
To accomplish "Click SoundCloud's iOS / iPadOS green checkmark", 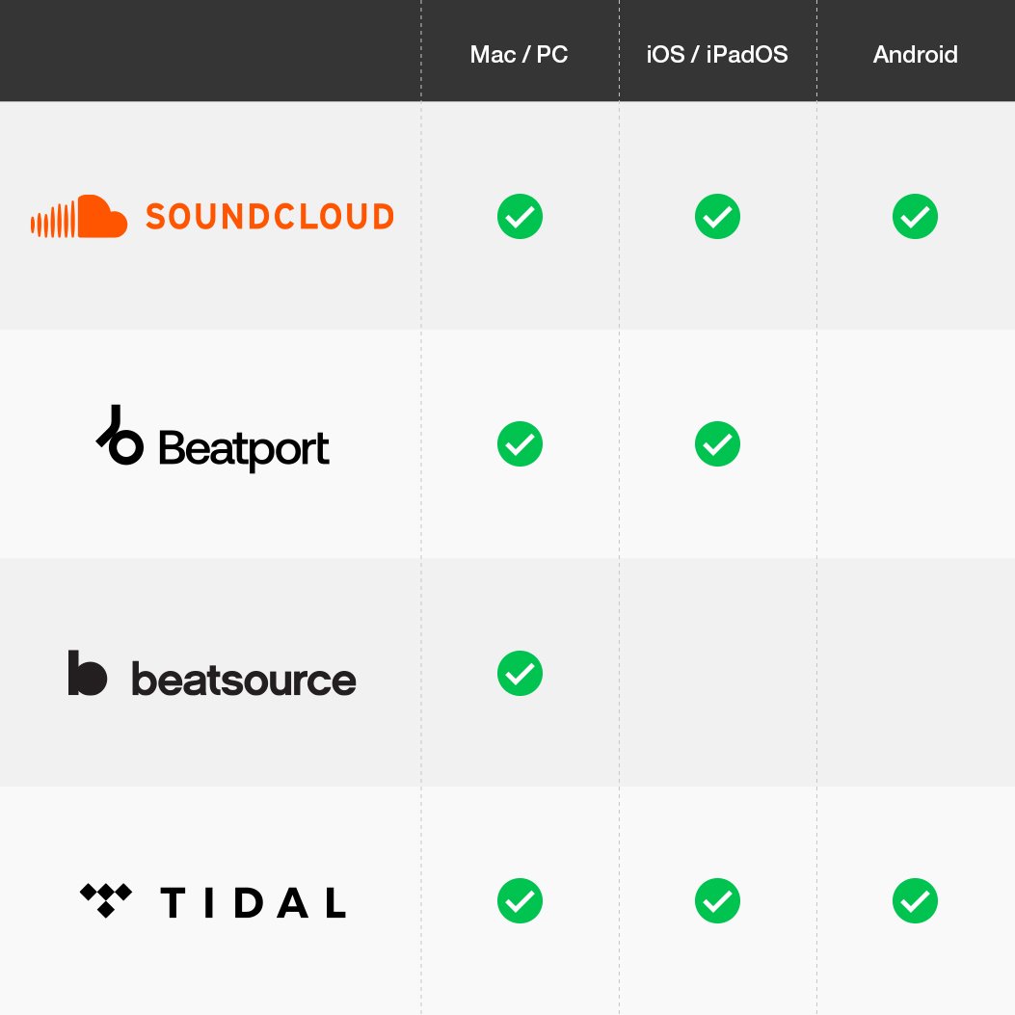I will coord(717,217).
